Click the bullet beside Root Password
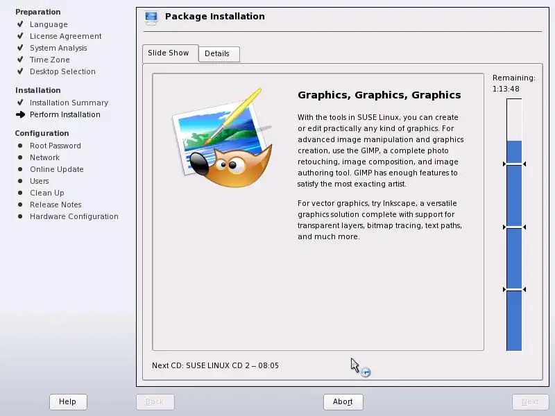This screenshot has height=416, width=555. click(20, 146)
